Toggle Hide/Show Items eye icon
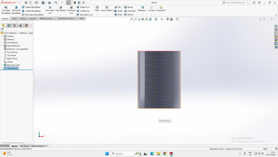 162,19
